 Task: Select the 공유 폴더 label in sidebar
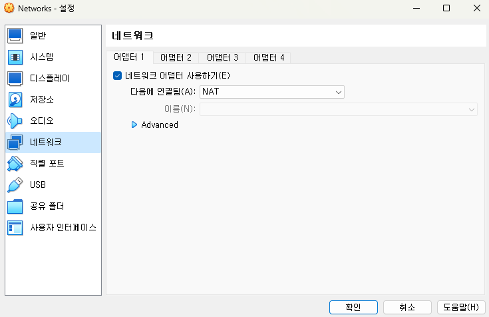(47, 206)
